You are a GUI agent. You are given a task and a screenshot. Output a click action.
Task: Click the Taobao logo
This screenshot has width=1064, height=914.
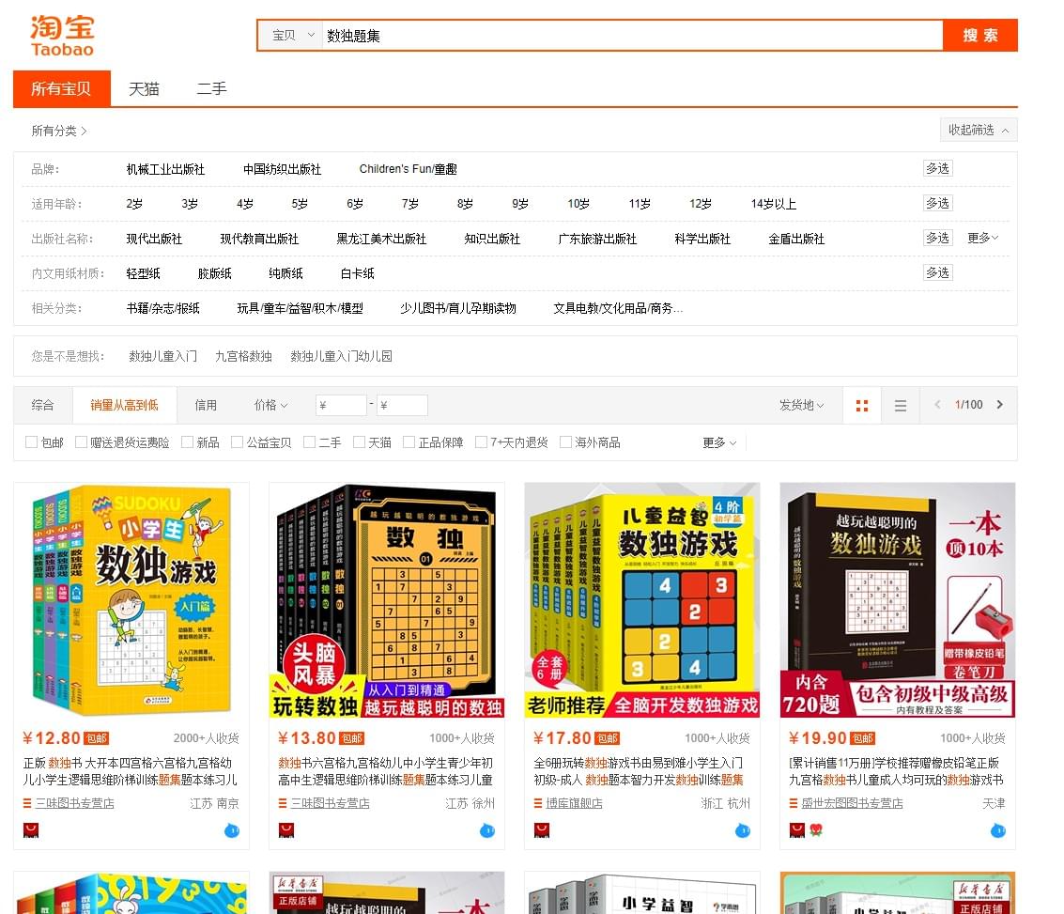point(62,35)
